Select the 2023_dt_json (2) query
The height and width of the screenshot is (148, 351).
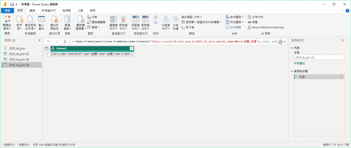22,54
